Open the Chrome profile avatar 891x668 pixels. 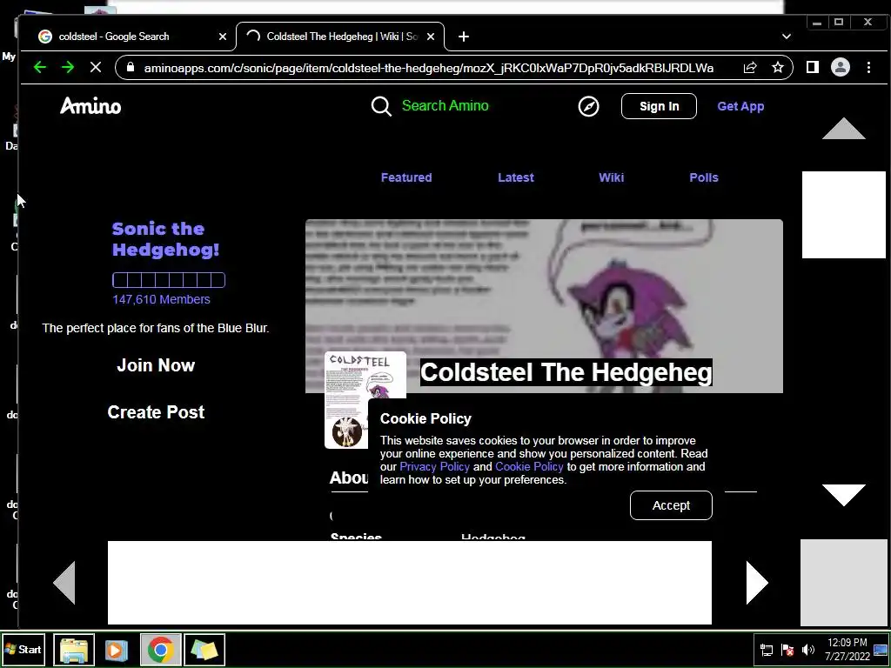click(x=841, y=68)
